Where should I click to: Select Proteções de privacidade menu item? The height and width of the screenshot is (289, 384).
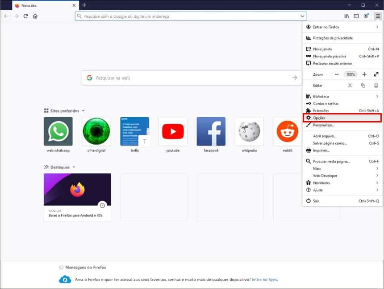coord(342,38)
